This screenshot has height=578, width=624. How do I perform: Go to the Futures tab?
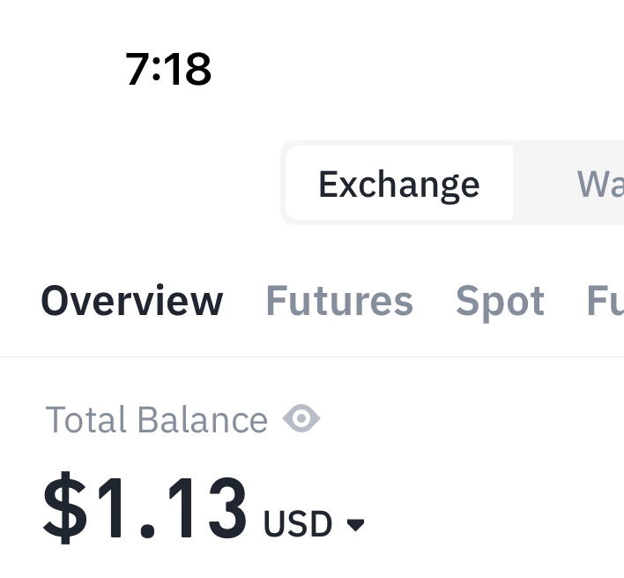[x=339, y=301]
